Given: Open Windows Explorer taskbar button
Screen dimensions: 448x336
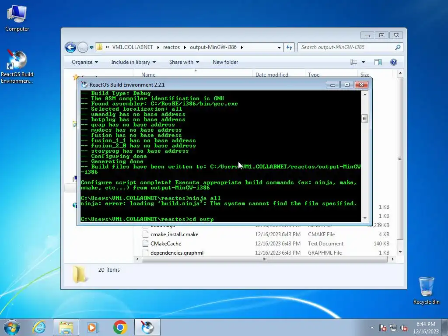Looking at the screenshot, I should 66,327.
